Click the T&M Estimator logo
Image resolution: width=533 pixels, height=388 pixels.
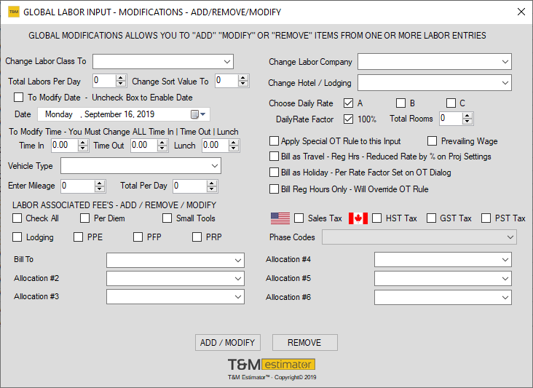[x=272, y=365]
